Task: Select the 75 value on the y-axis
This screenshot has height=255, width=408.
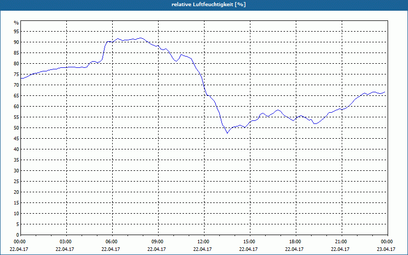Action: click(16, 74)
